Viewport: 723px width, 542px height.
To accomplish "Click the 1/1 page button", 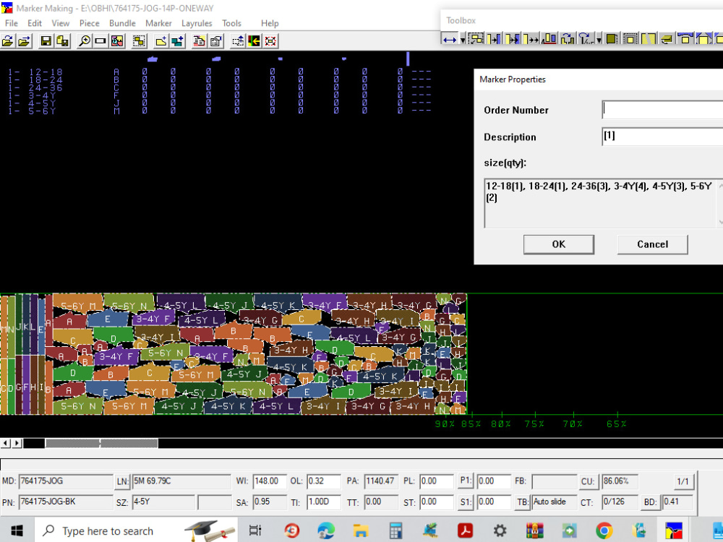I will coord(683,481).
